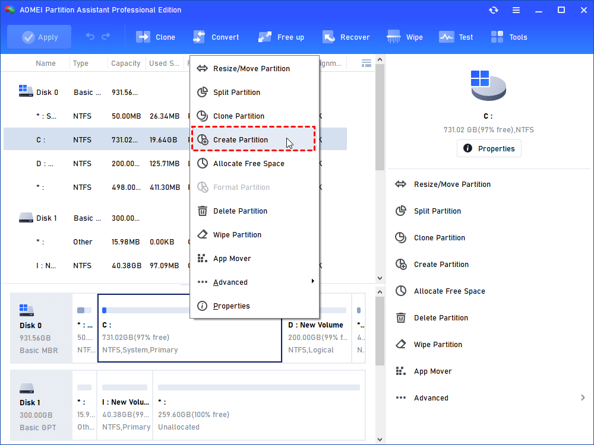Open the Wipe toolbar tool

(405, 37)
